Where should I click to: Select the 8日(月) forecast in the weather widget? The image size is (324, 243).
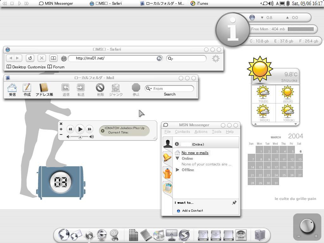point(288,94)
